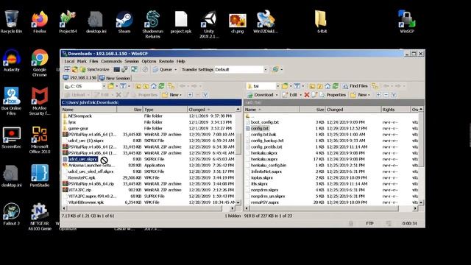Image resolution: width=471 pixels, height=265 pixels.
Task: Select remaPSV.suprx in remote panel
Action: 264,202
